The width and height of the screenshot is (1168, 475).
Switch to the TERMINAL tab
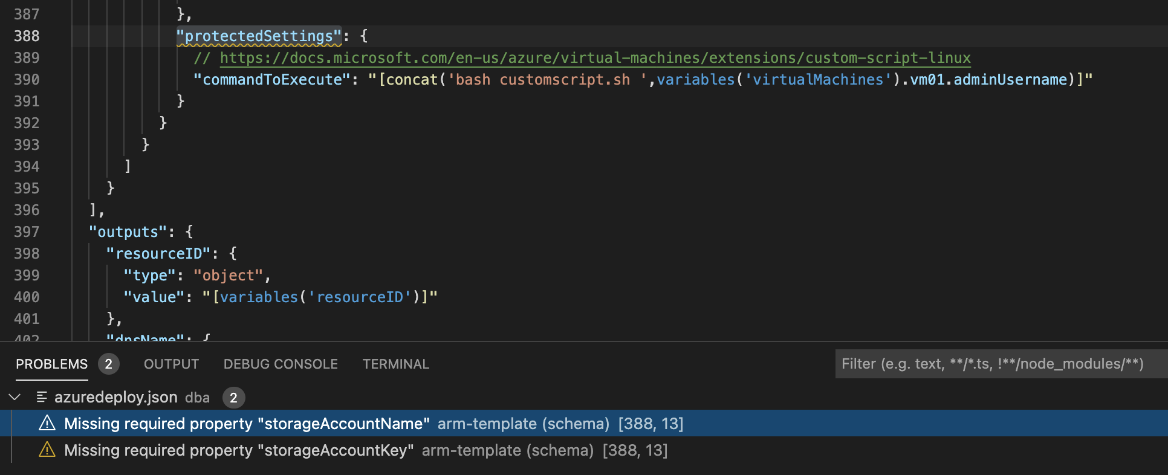[x=395, y=364]
